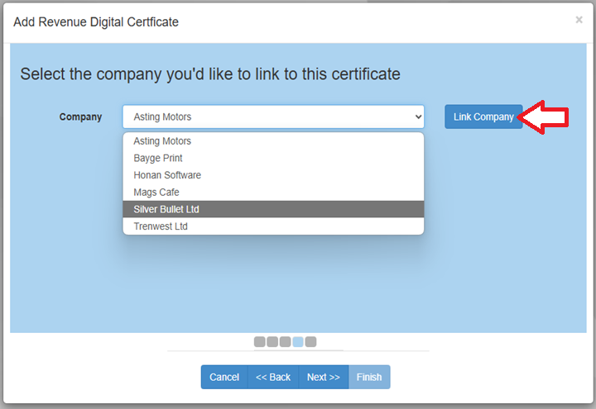Close the Add Revenue Digital Certificate dialog
The width and height of the screenshot is (596, 409).
[x=579, y=20]
